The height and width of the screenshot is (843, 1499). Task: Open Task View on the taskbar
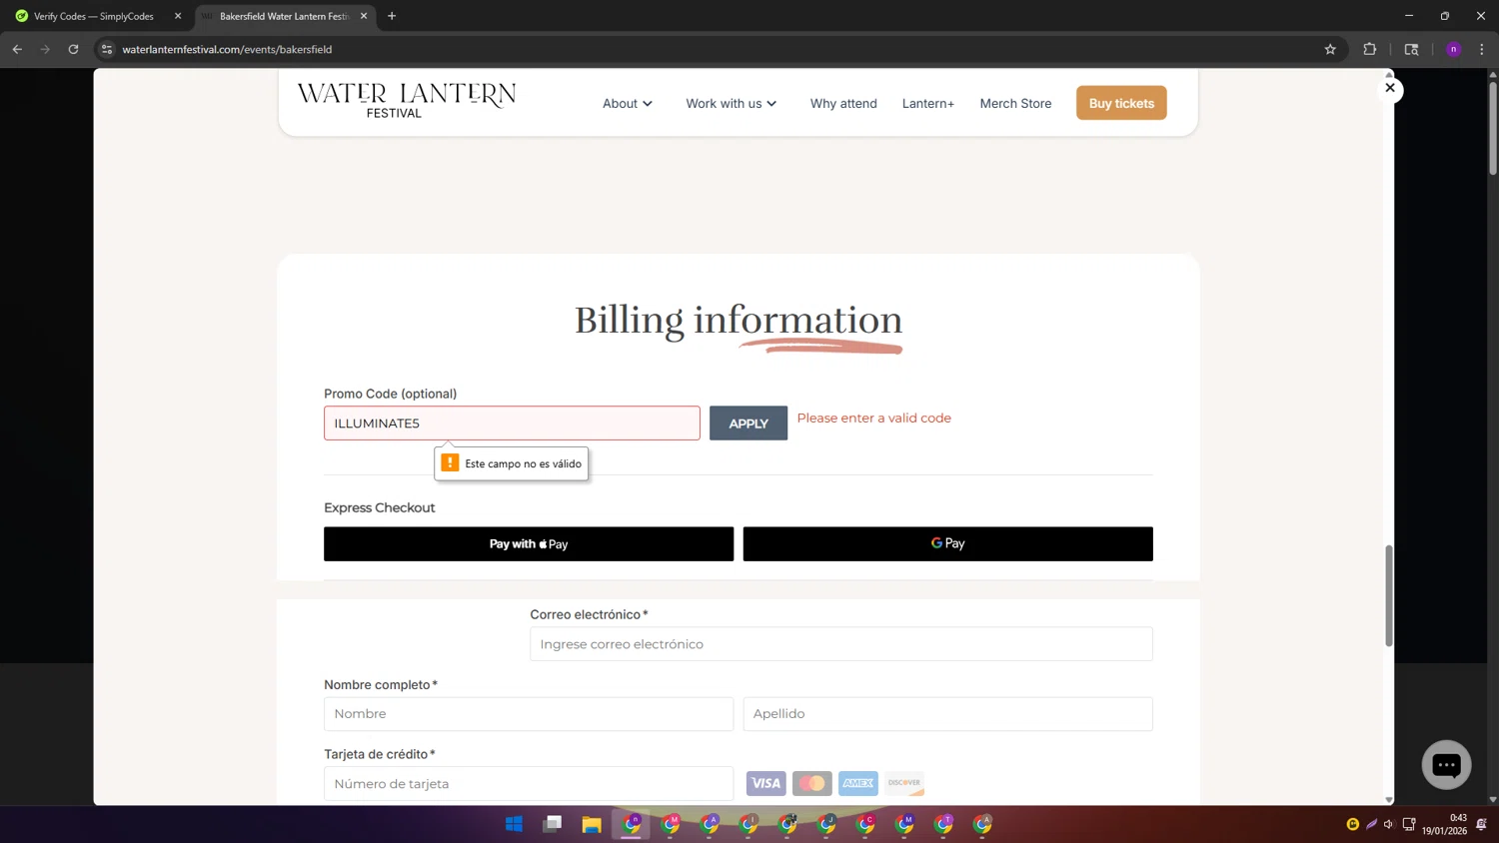coord(553,824)
